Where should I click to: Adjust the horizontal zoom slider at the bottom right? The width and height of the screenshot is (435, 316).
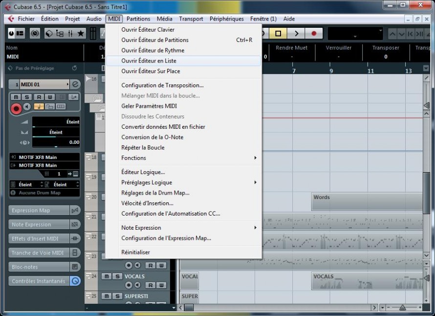tap(403, 307)
